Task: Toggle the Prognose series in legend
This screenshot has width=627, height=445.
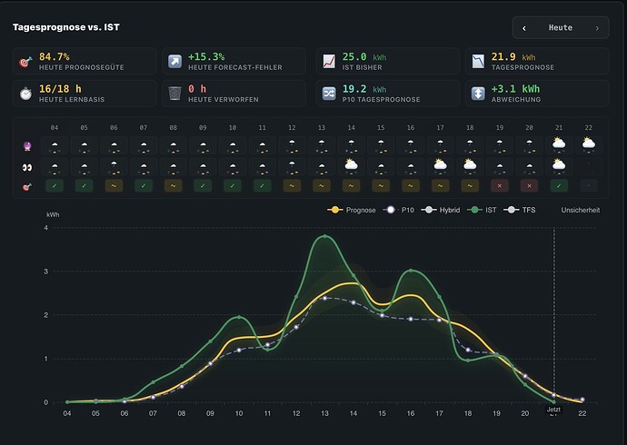Action: click(x=352, y=210)
